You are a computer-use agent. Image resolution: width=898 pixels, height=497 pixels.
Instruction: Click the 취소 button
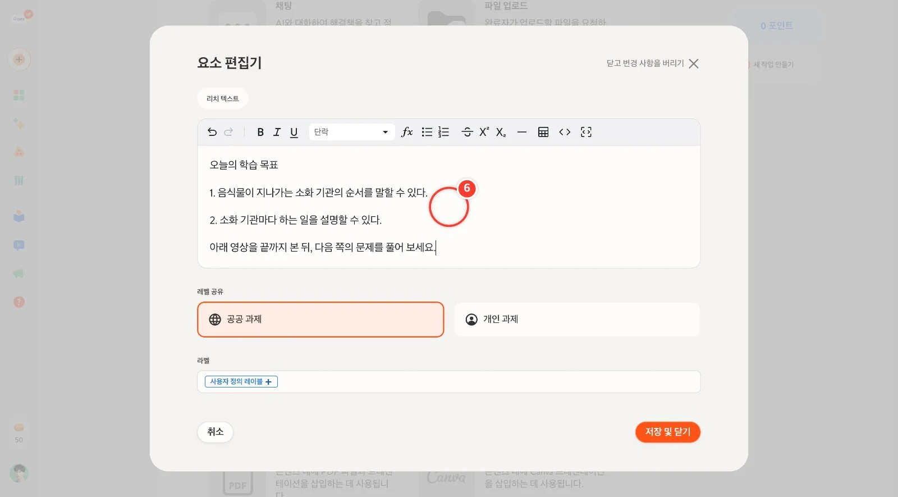(x=216, y=432)
